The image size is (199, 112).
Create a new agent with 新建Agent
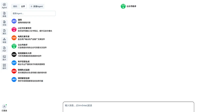[x=37, y=7]
